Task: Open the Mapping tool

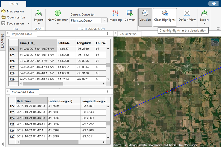Action: (116, 16)
